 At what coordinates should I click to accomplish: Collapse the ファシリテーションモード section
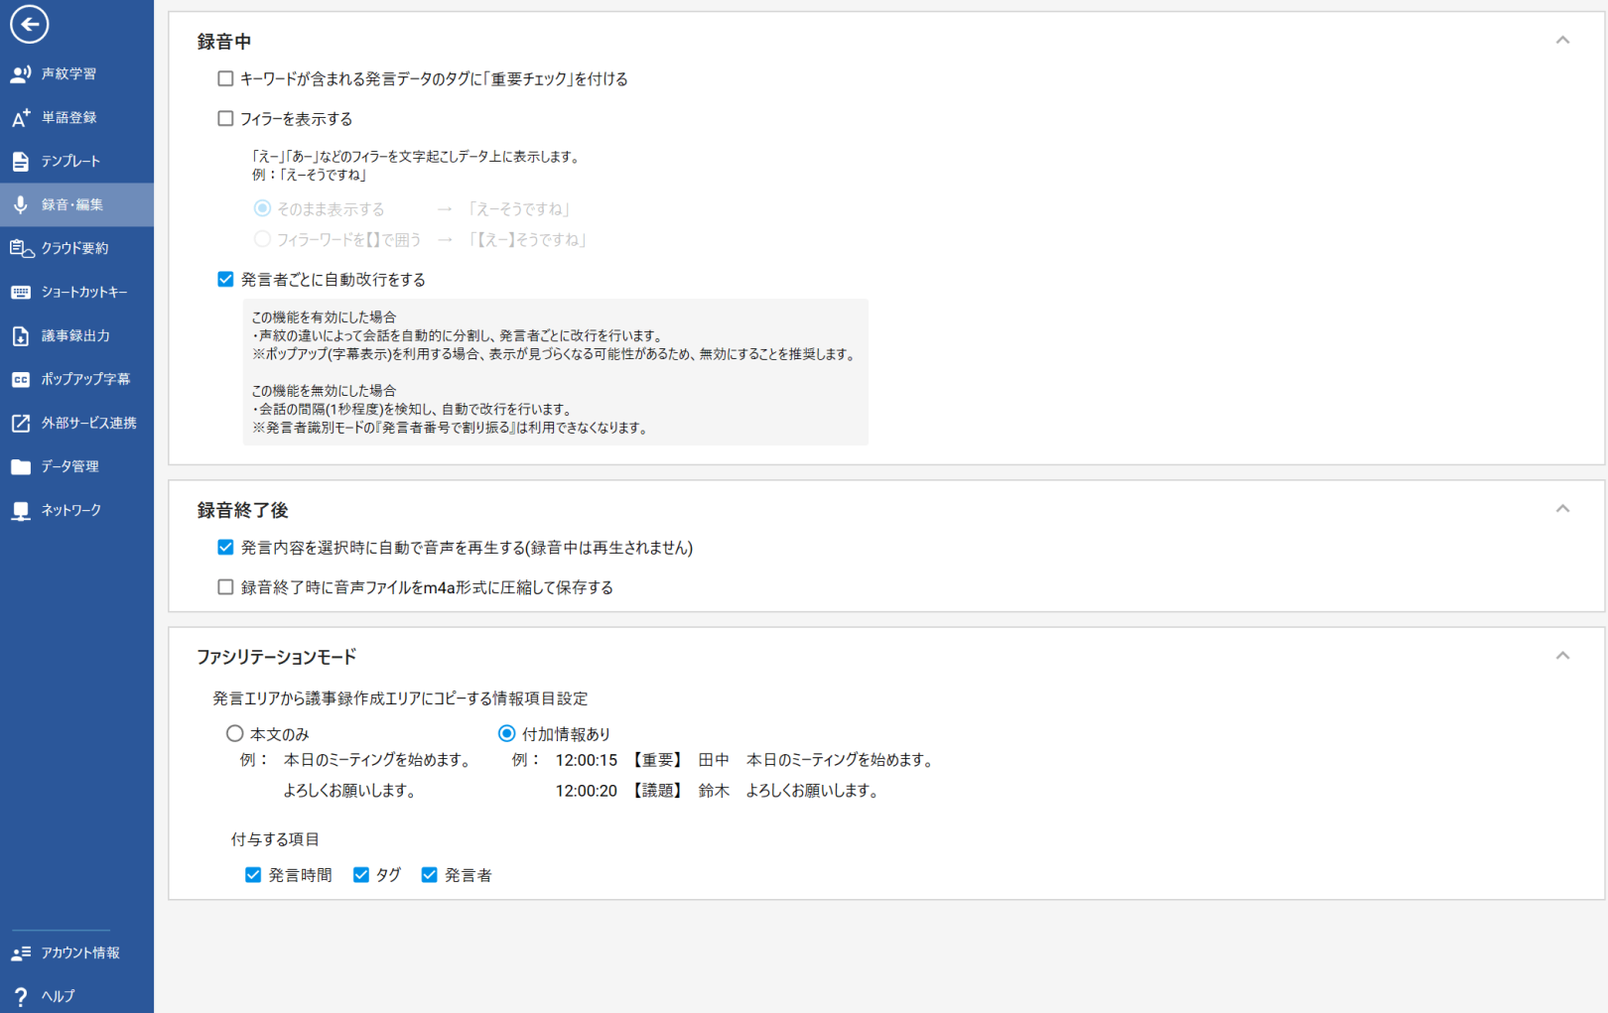pyautogui.click(x=1562, y=656)
